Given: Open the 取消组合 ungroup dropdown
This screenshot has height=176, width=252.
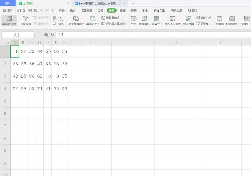Looking at the screenshot, I should point(232,21).
